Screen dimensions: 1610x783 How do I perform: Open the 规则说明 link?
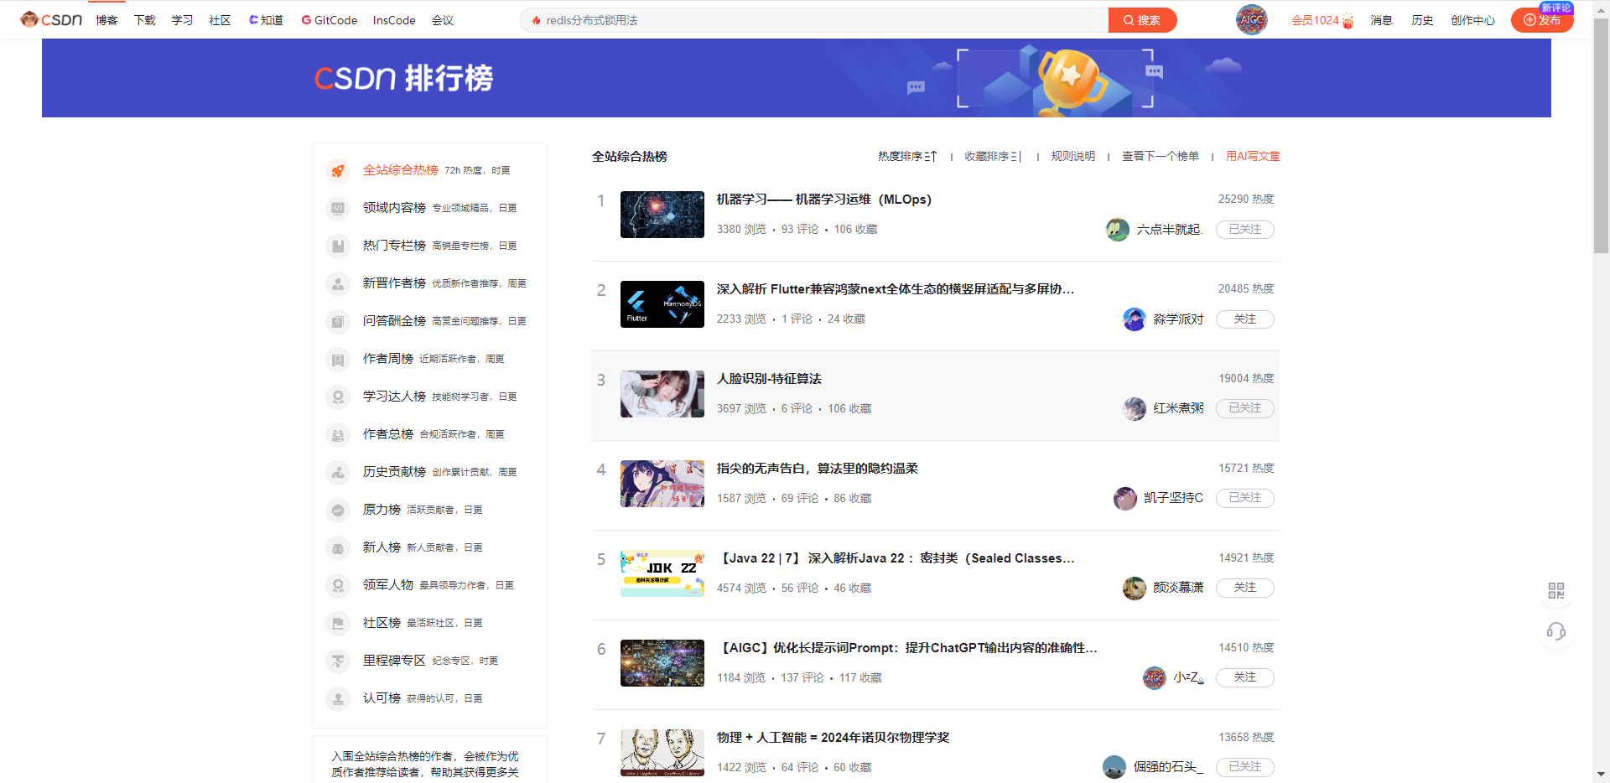1073,157
